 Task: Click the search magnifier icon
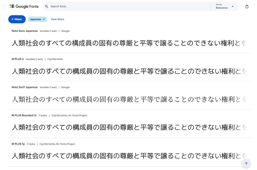(46, 6)
